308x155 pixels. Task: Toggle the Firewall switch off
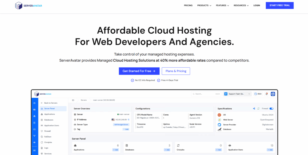tap(271, 108)
